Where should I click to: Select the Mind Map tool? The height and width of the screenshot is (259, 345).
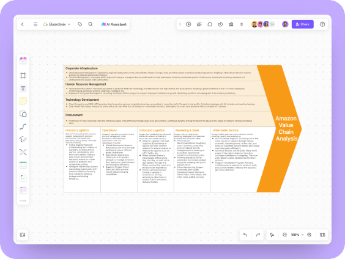23,152
